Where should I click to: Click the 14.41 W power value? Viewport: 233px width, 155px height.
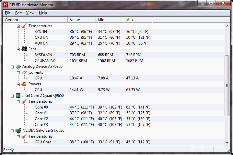(x=76, y=90)
